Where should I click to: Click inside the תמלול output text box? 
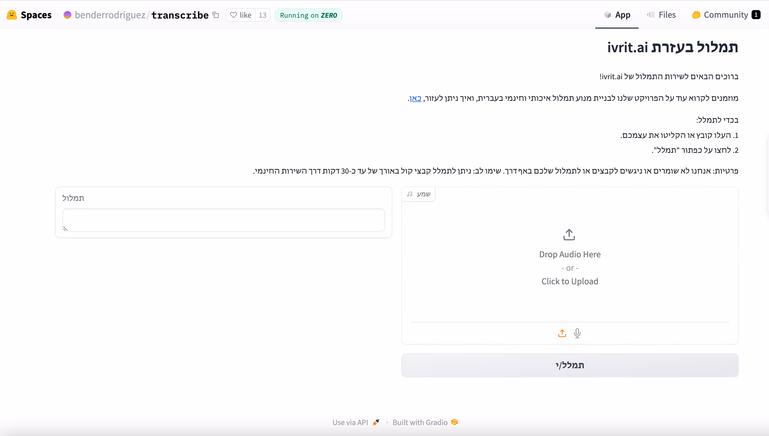click(x=223, y=220)
